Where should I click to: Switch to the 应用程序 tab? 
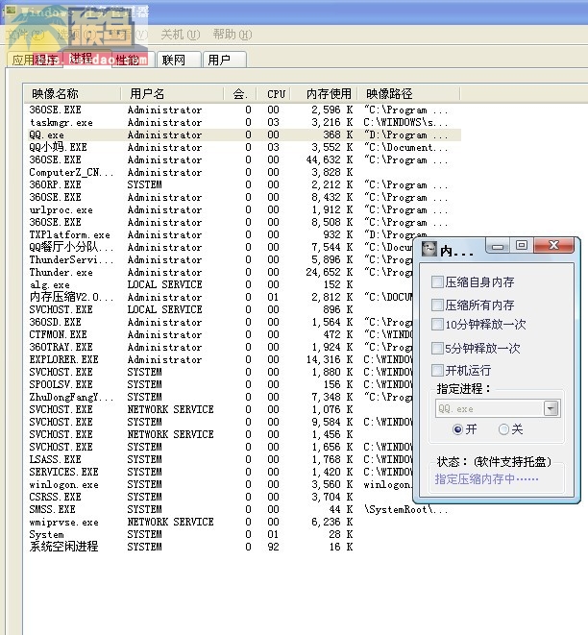35,60
